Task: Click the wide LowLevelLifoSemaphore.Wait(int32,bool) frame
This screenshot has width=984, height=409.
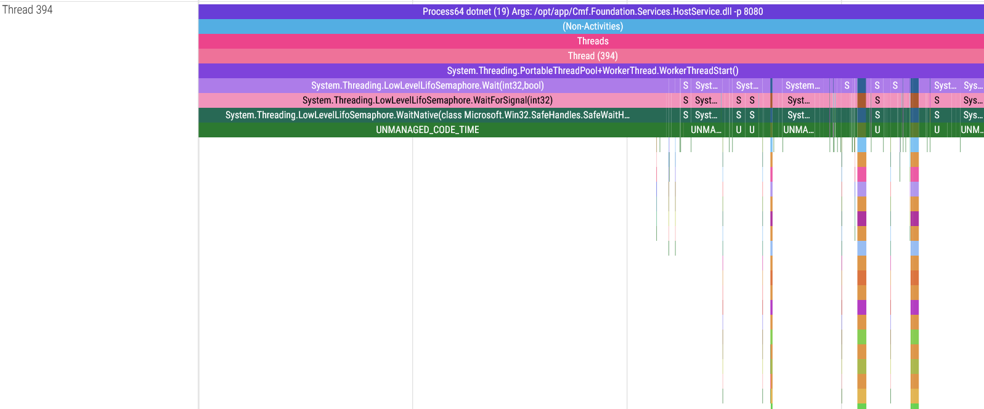Action: coord(427,86)
